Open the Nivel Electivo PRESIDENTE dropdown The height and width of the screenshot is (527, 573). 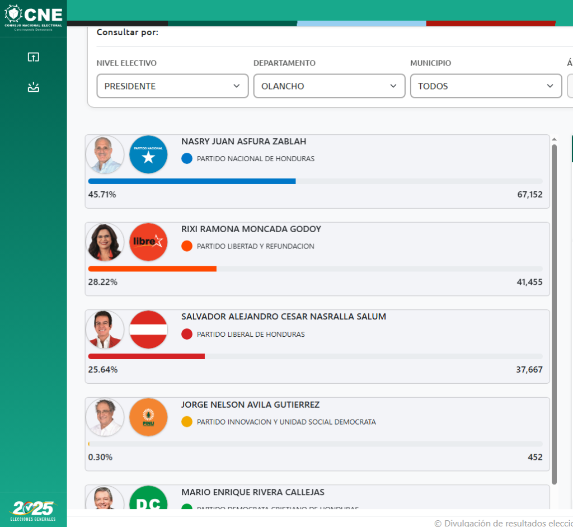(x=172, y=86)
